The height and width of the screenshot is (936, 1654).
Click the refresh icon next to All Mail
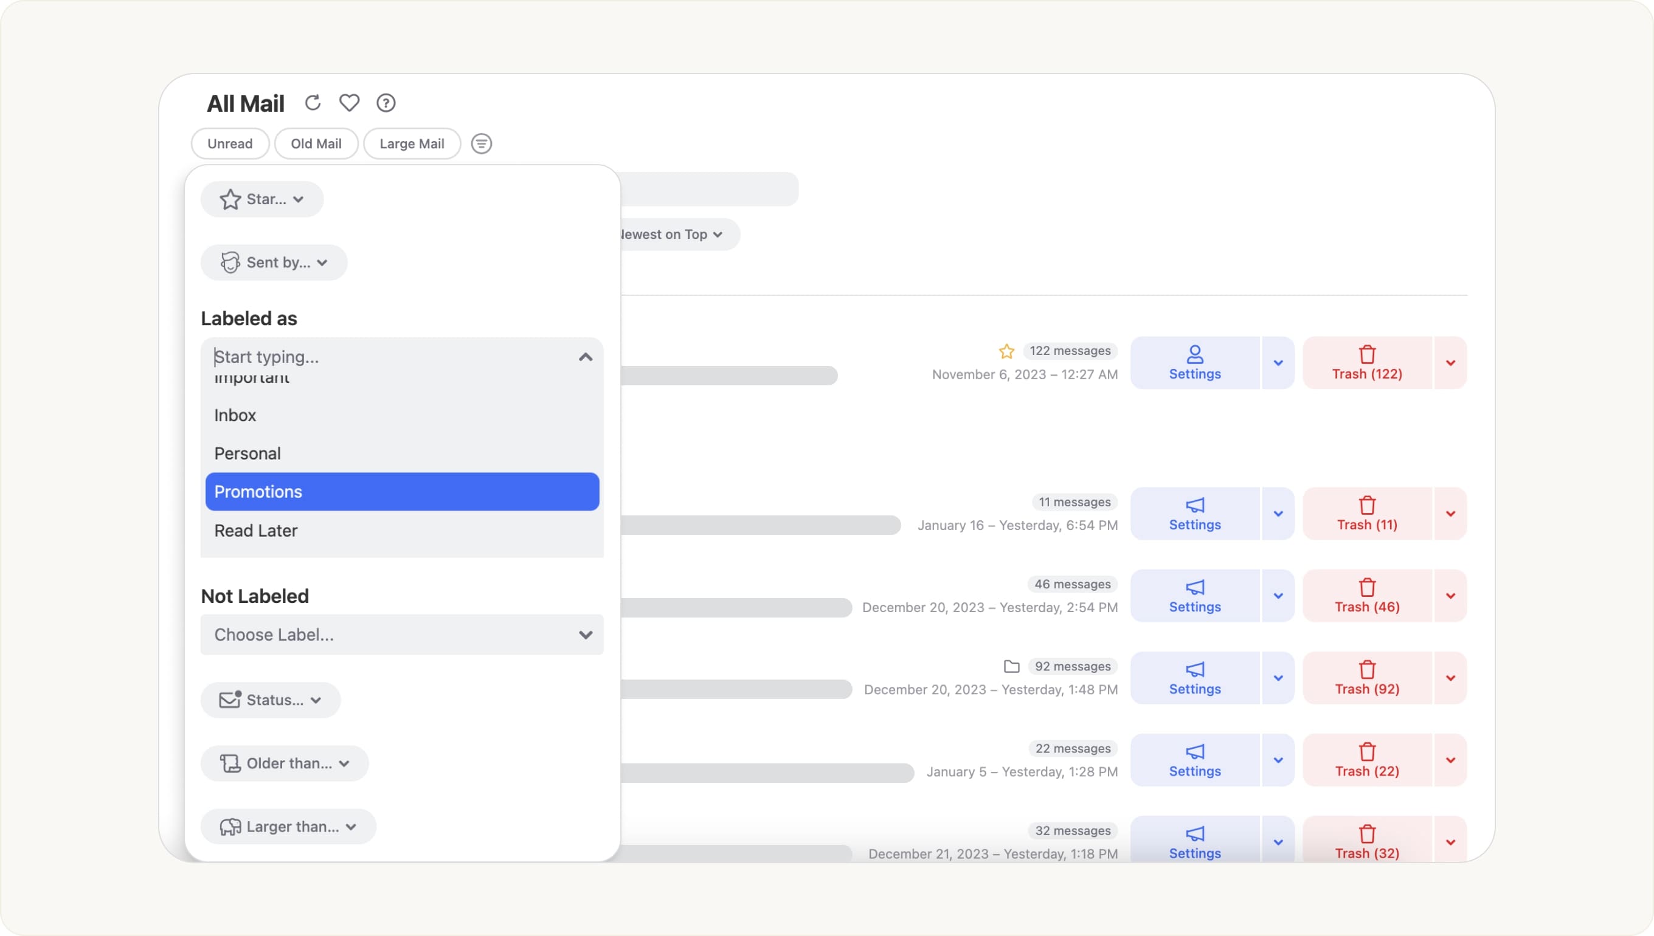[x=313, y=103]
